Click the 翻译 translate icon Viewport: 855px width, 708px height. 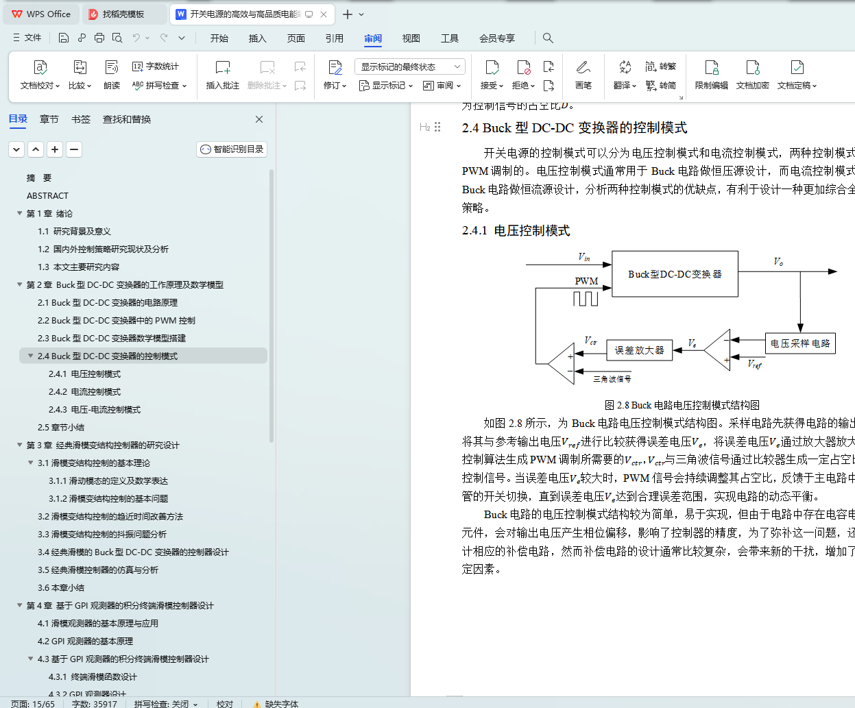(x=625, y=67)
